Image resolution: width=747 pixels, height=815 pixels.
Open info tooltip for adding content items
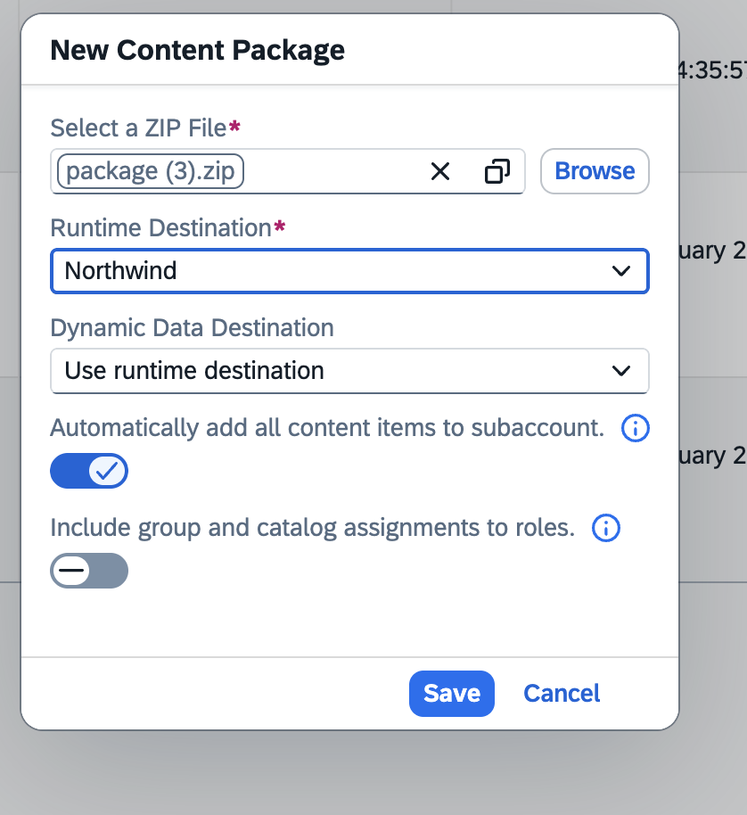pyautogui.click(x=635, y=429)
